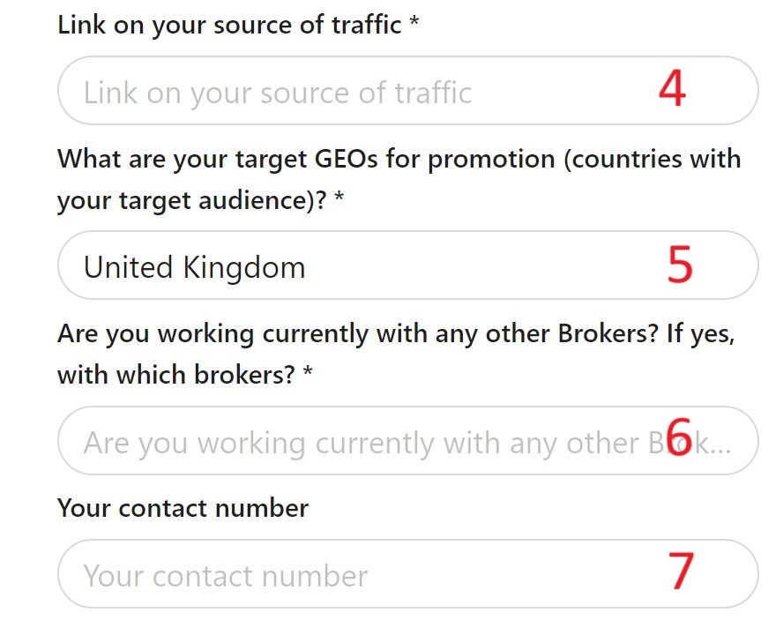776x620 pixels.
Task: Click the truncated Brokers placeholder text
Action: pyautogui.click(x=370, y=442)
